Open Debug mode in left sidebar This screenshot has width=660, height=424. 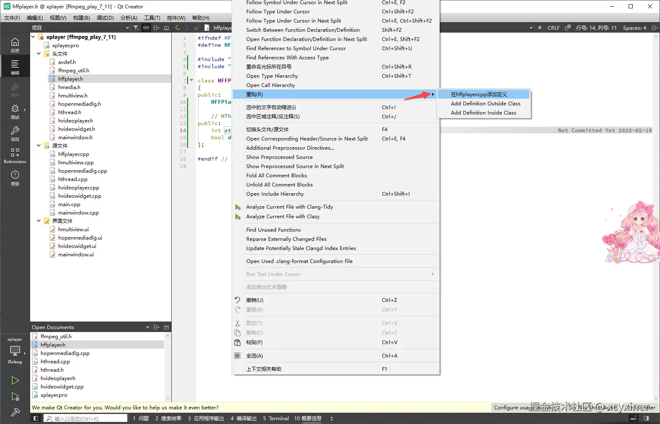[x=15, y=111]
